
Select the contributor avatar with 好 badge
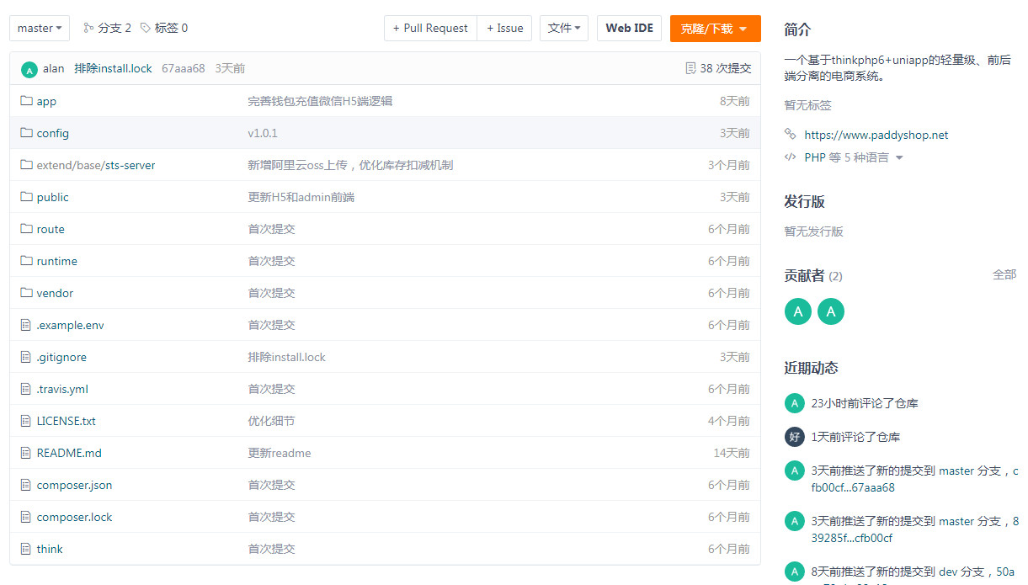pos(794,437)
